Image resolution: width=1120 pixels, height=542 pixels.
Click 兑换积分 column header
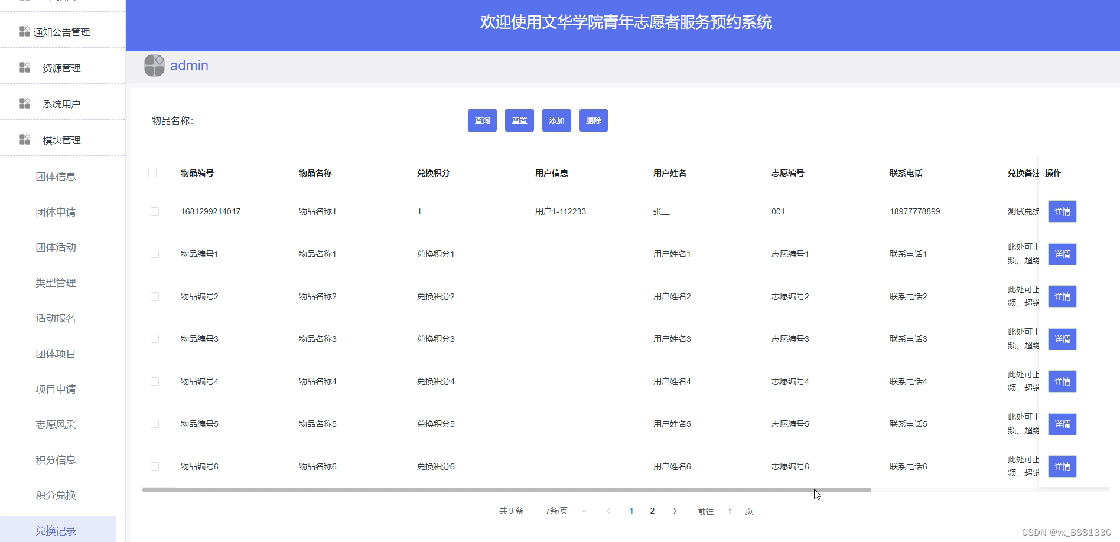coord(434,173)
